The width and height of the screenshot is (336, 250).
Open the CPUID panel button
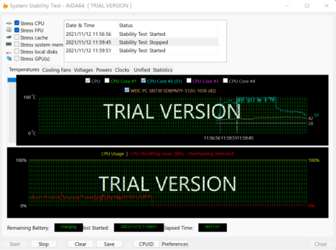[146, 244]
